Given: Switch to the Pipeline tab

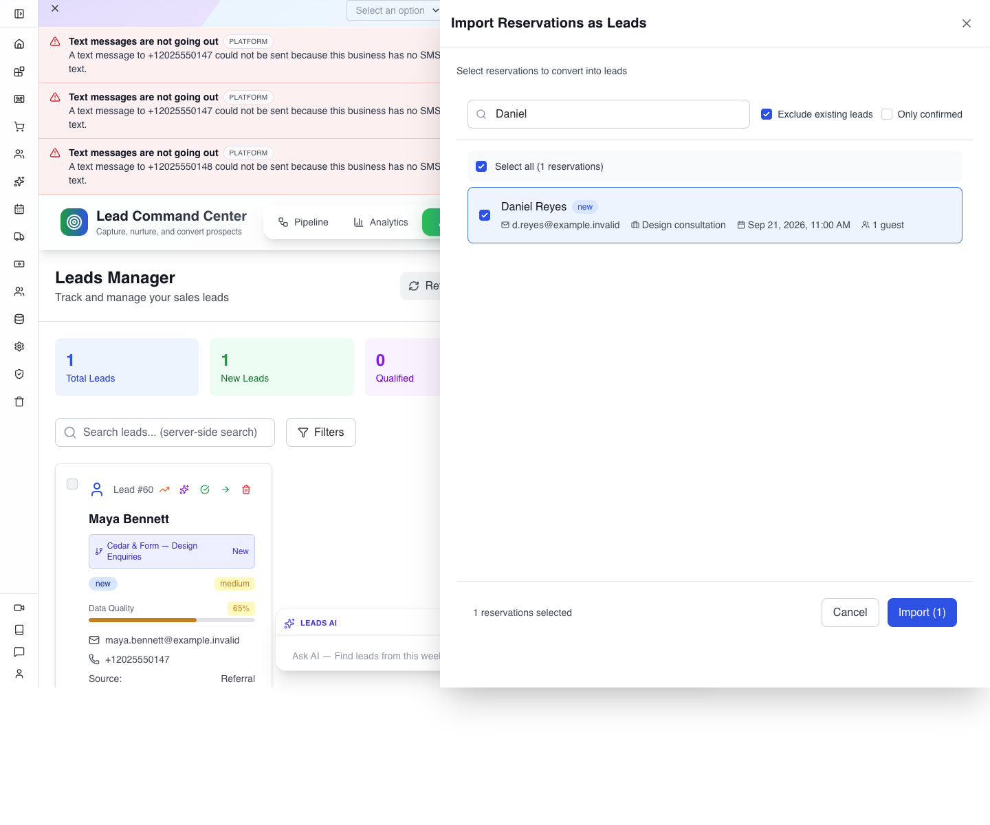Looking at the screenshot, I should 303,222.
